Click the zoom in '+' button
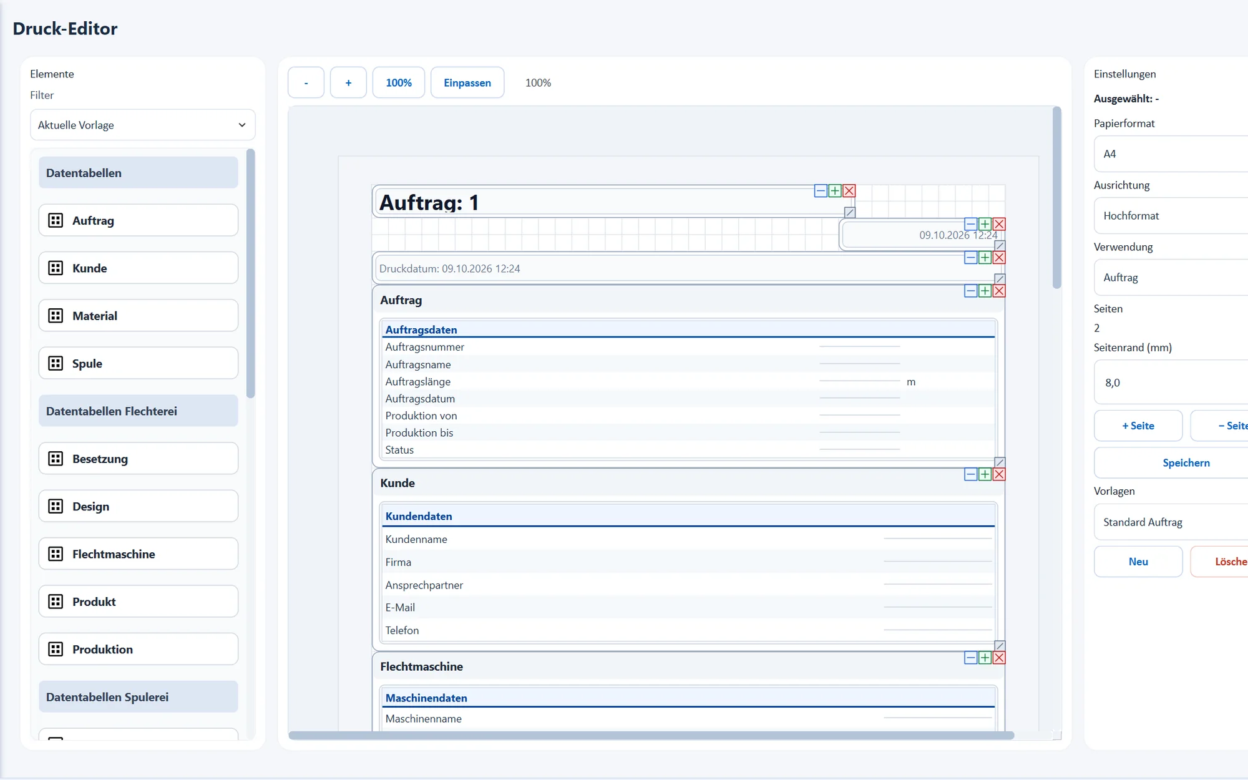Viewport: 1248px width, 780px height. pos(348,82)
